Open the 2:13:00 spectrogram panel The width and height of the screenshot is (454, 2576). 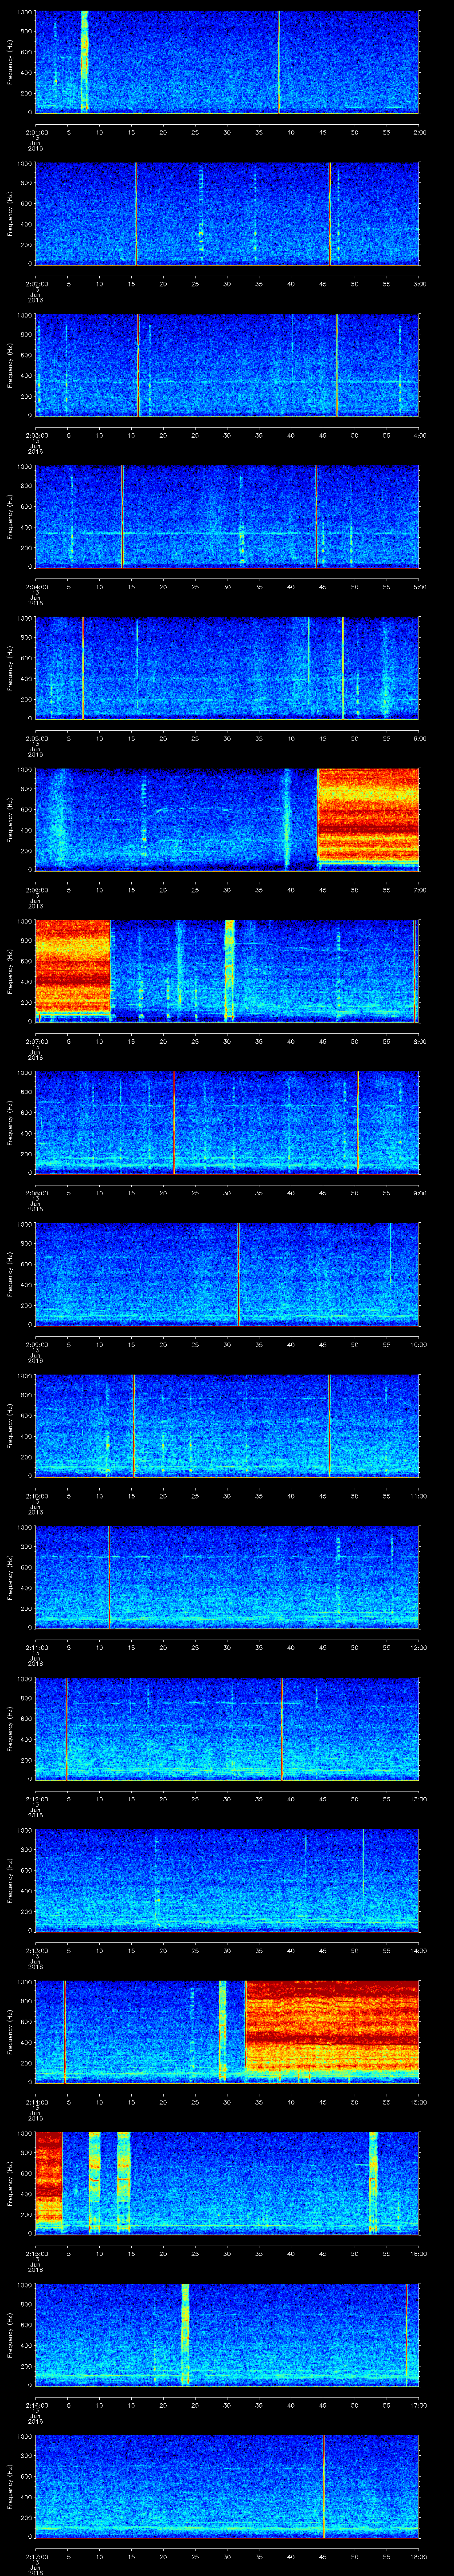[227, 1879]
